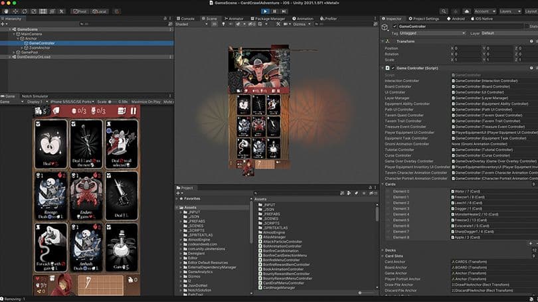Start Play mode with the play button

[265, 11]
